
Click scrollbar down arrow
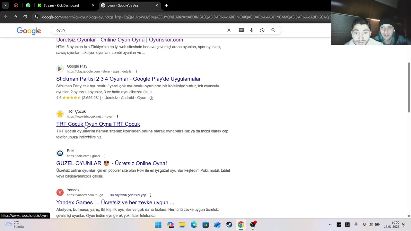[x=409, y=216]
